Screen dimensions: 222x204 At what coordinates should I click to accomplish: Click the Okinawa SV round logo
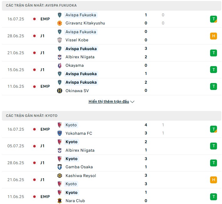click(59, 91)
